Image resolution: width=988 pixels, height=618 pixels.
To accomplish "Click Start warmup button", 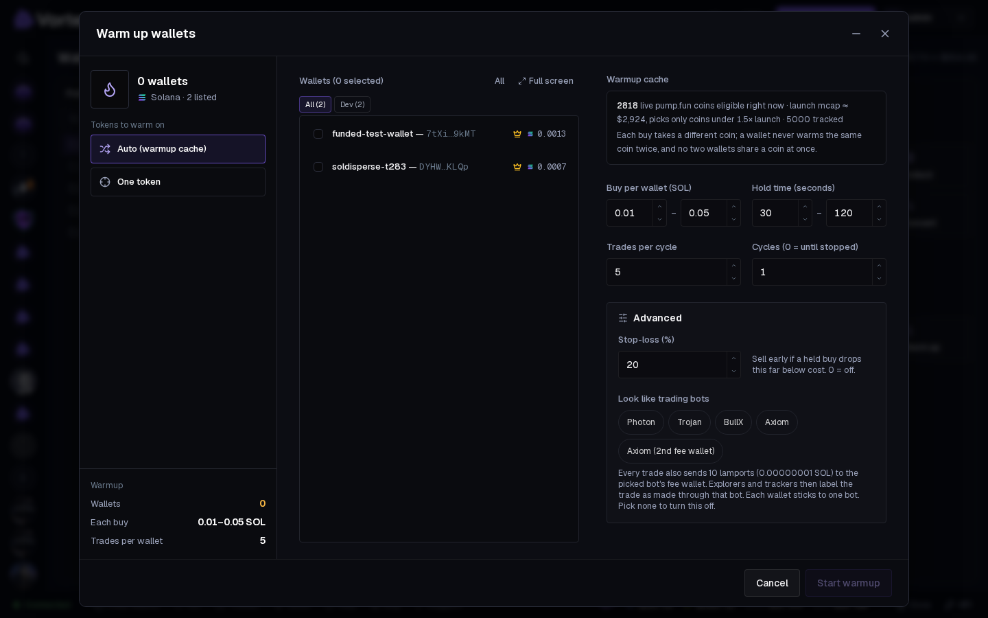I will coord(848,583).
